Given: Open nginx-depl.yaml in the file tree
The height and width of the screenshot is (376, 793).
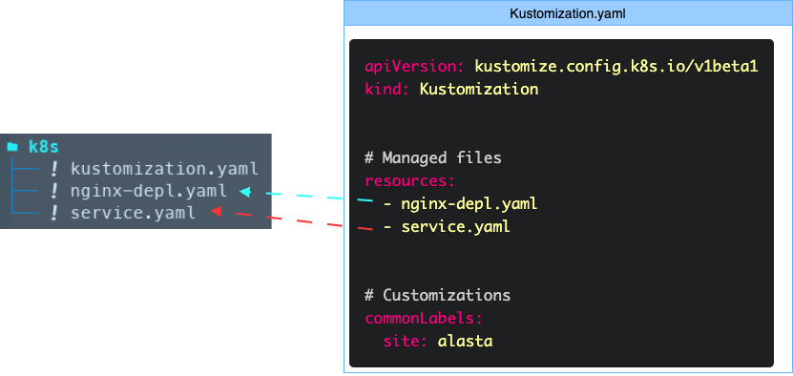Looking at the screenshot, I should point(149,191).
